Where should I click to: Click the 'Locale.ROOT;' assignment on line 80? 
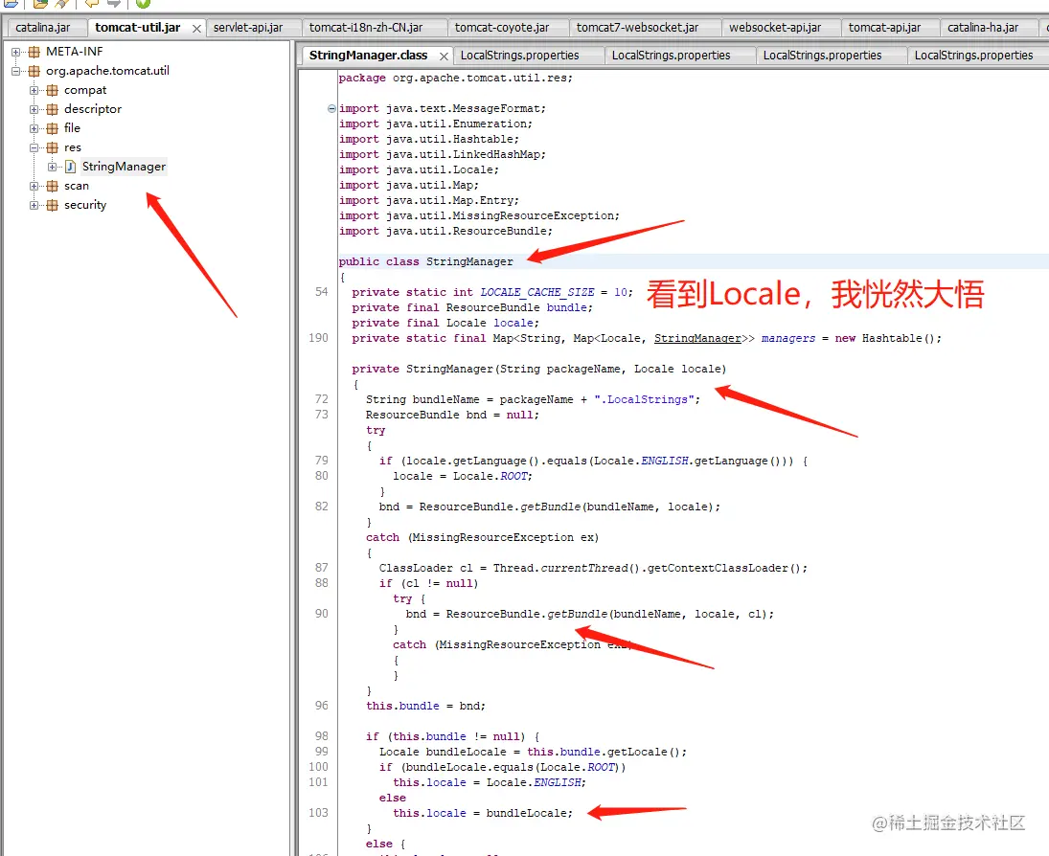tap(463, 476)
